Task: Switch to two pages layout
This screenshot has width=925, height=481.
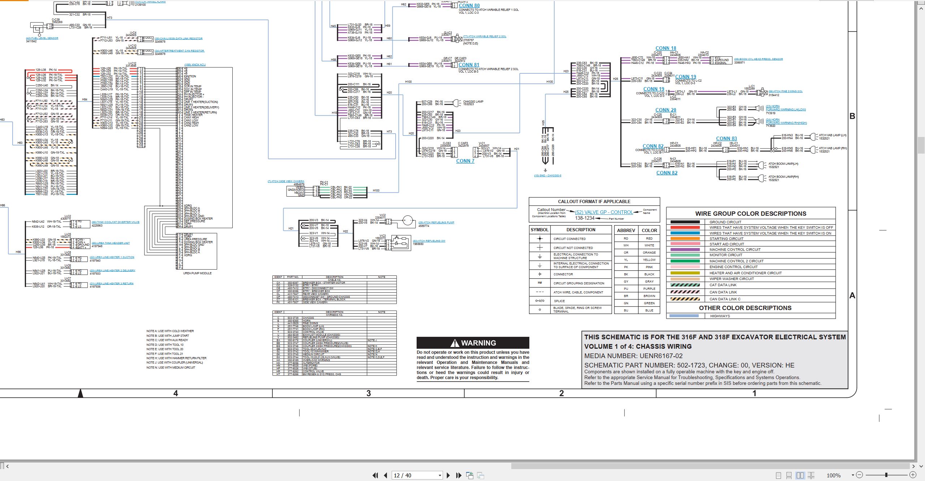Action: point(800,476)
